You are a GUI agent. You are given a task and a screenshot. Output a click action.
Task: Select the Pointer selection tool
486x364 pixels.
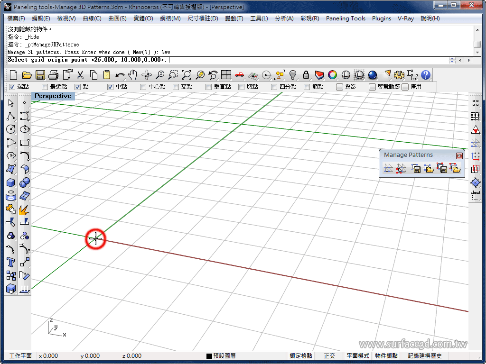[11, 103]
